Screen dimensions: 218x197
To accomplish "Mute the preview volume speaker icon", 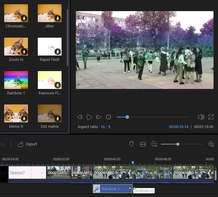I will pyautogui.click(x=201, y=117).
